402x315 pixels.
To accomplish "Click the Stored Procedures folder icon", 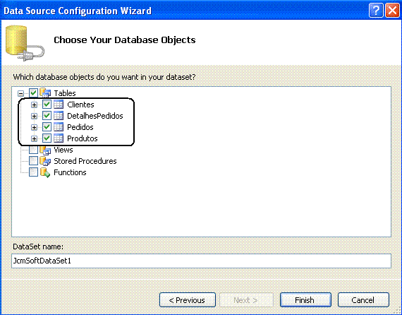I will coord(45,161).
